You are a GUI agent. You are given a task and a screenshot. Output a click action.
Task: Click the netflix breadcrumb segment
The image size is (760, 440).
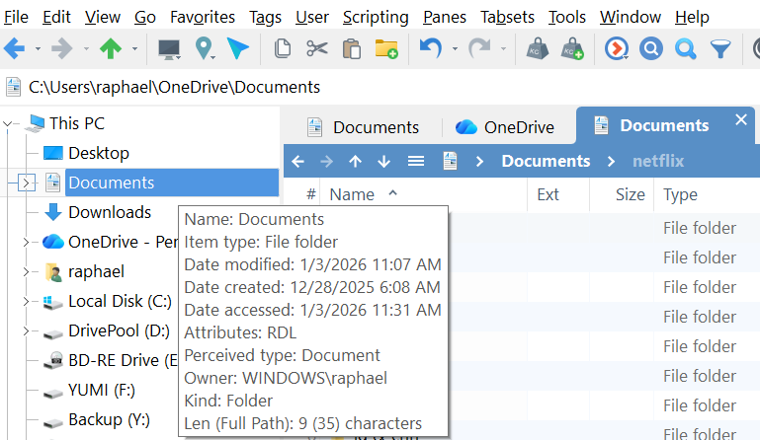[659, 161]
